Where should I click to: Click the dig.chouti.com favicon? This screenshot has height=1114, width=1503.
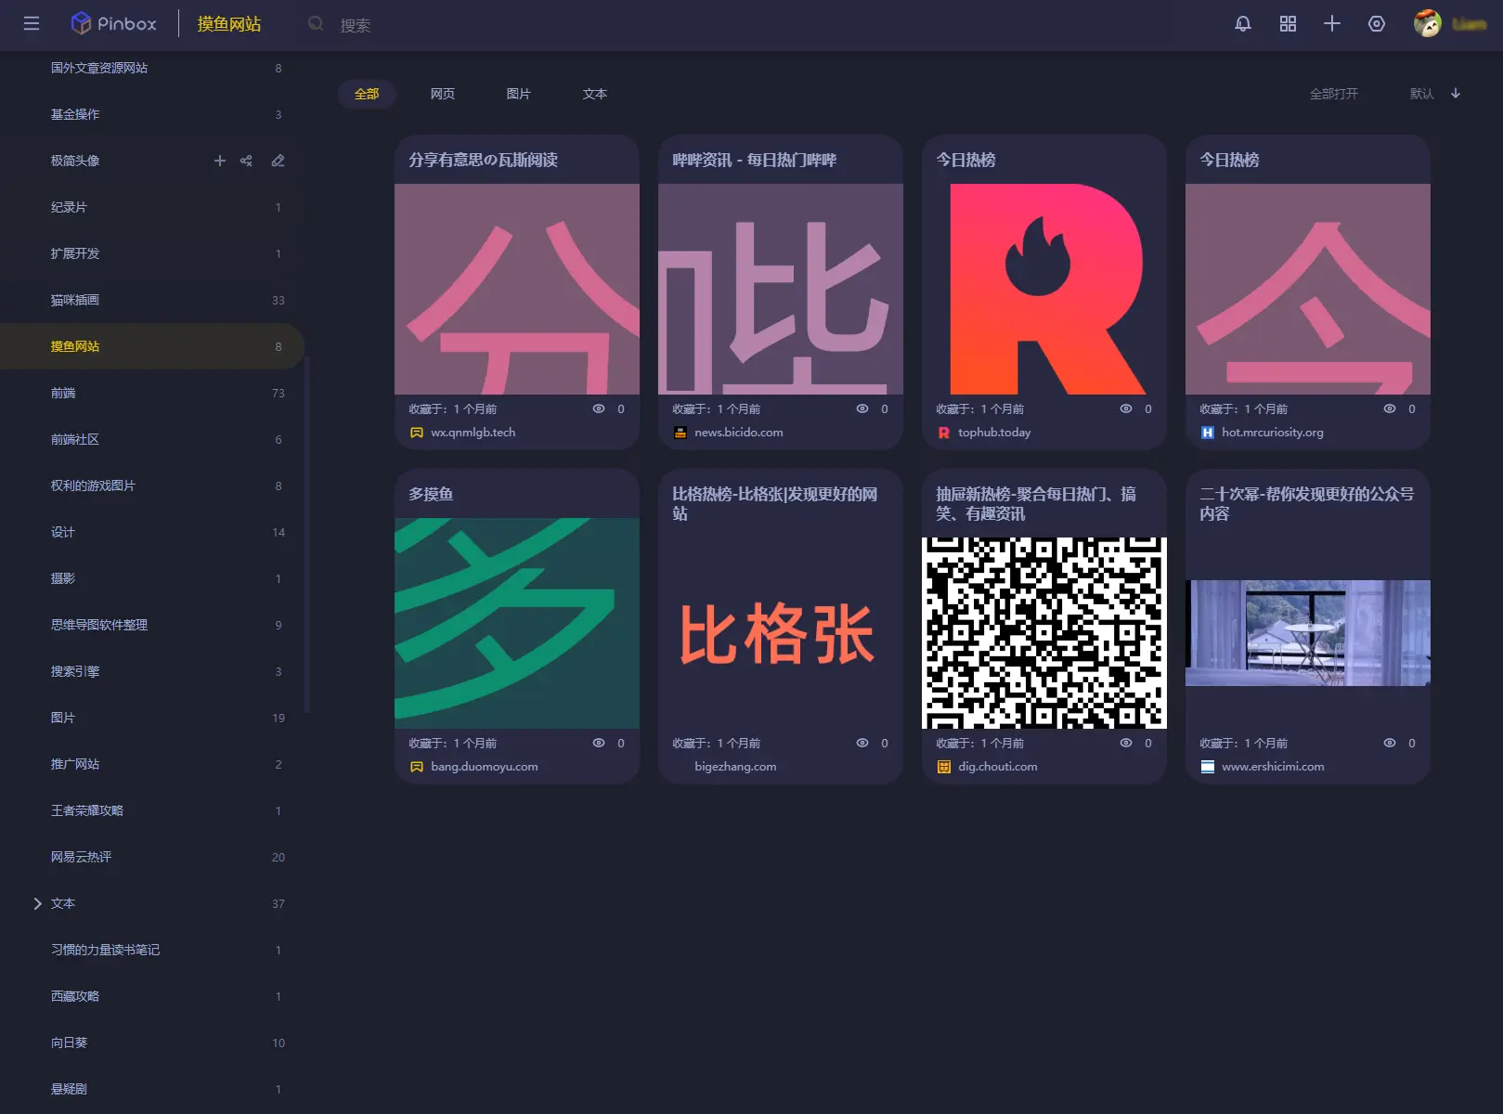944,767
